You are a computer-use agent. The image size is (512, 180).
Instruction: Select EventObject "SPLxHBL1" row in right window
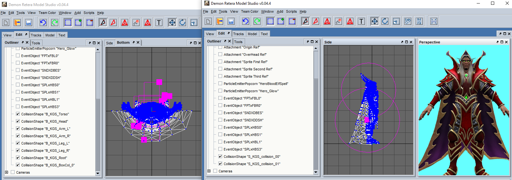coord(243,142)
